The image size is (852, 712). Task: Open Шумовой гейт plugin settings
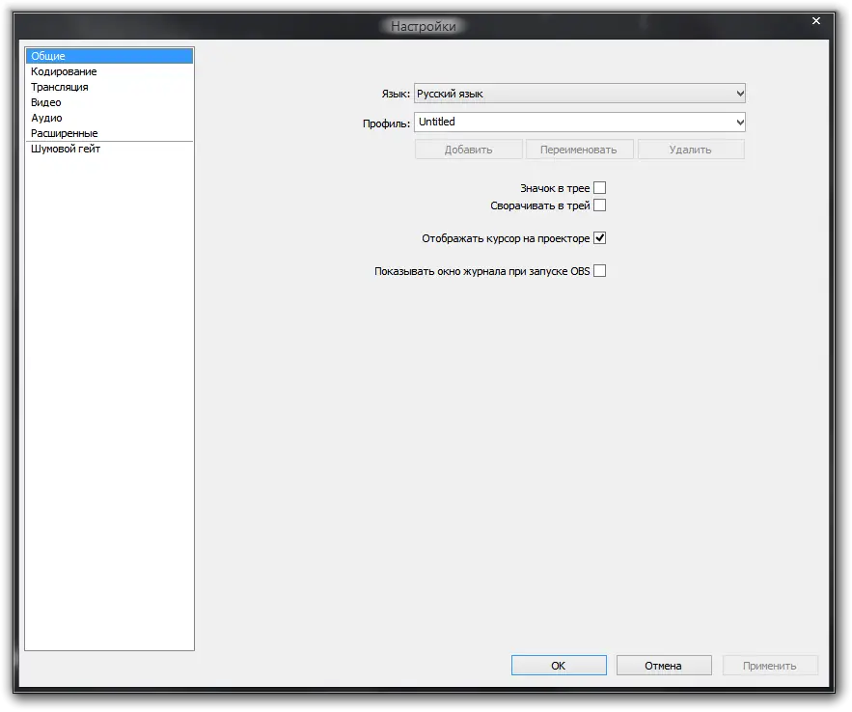click(109, 149)
